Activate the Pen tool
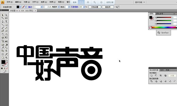Image resolution: width=177 pixels, height=106 pixels. click(3, 21)
